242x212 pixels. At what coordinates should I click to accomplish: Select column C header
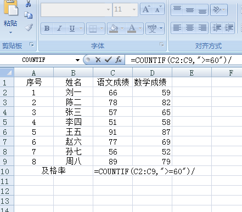tap(112, 73)
